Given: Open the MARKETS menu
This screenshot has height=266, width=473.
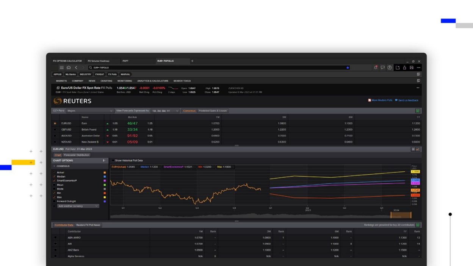Looking at the screenshot, I should [61, 81].
